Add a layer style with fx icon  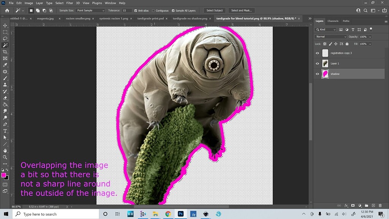pos(346,206)
